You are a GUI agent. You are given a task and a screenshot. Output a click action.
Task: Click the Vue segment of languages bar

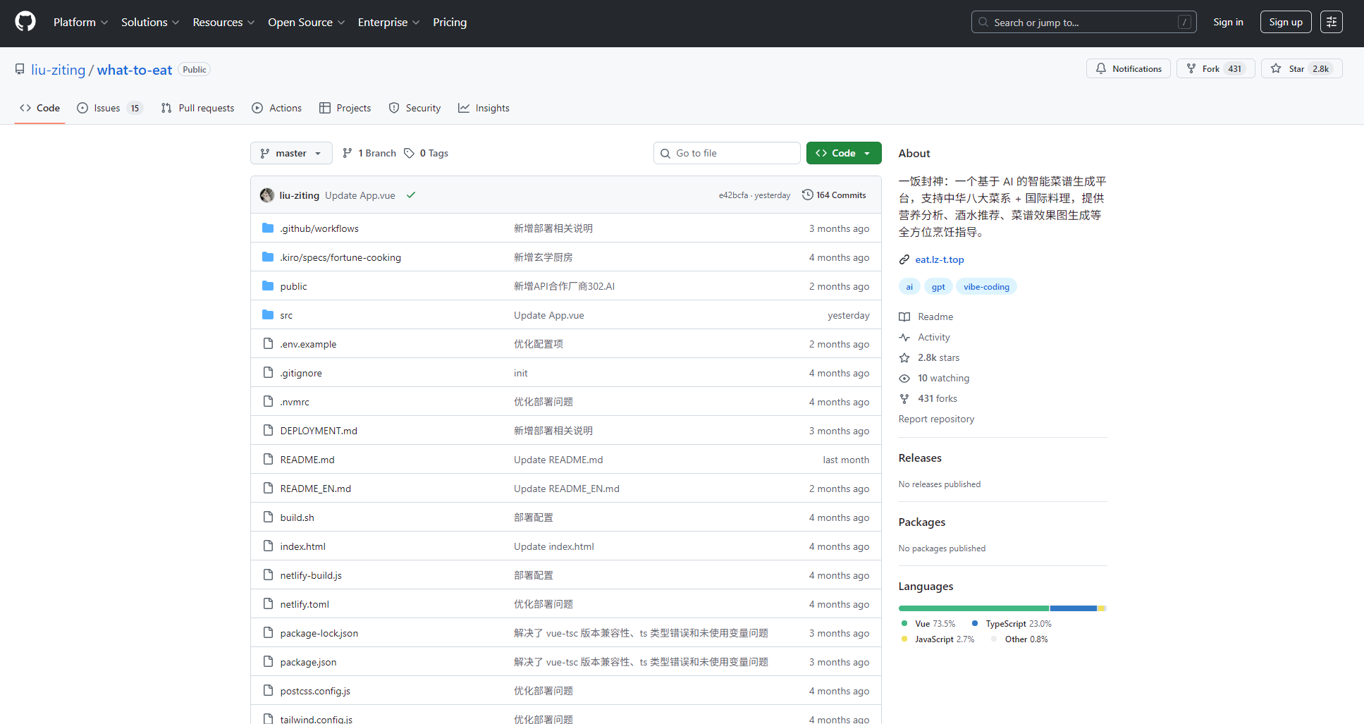click(x=973, y=608)
